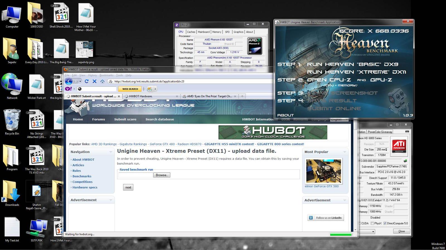Click the LinkedIn icon in advertisement
This screenshot has width=446, height=250.
[311, 218]
